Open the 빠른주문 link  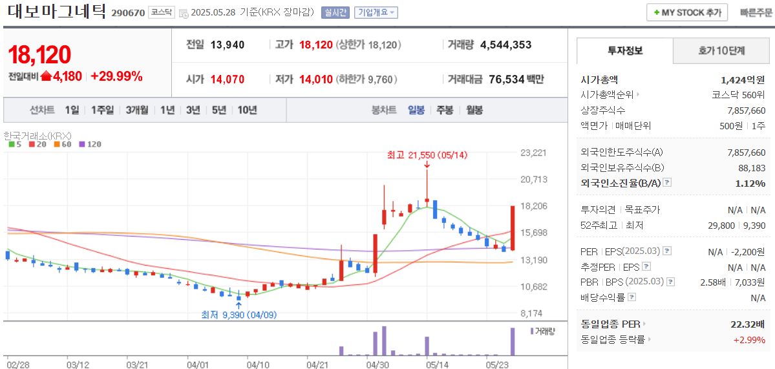(756, 13)
